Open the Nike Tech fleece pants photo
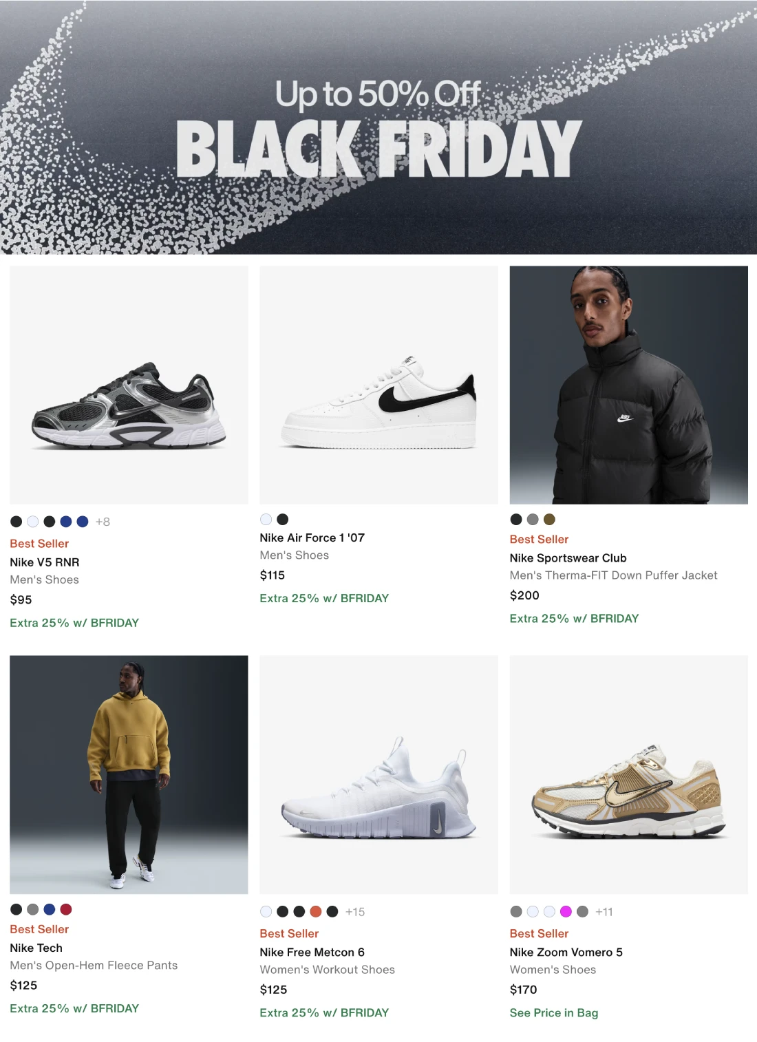The image size is (757, 1042). click(129, 774)
